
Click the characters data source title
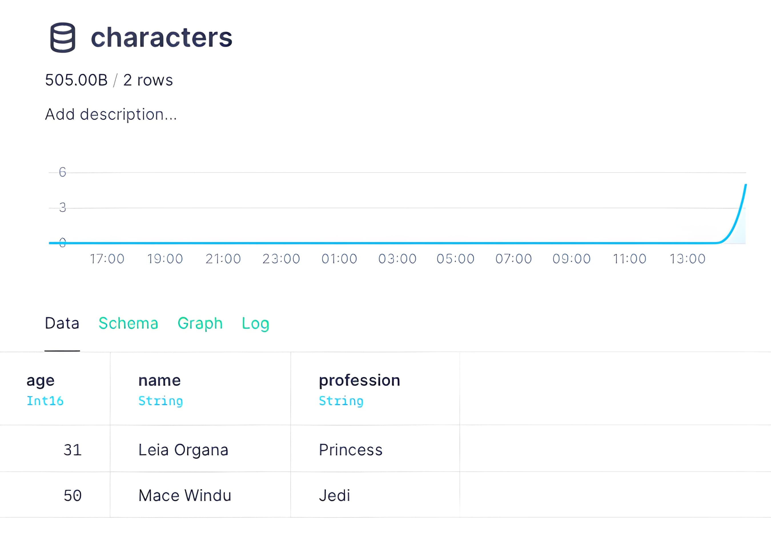(x=161, y=37)
